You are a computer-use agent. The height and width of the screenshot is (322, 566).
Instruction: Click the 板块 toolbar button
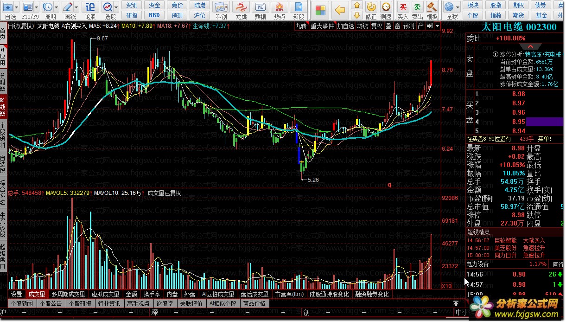[473, 5]
